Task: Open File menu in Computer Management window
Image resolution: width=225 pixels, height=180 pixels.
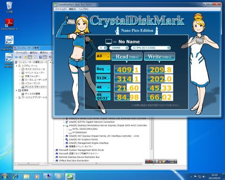Action: click(x=21, y=52)
